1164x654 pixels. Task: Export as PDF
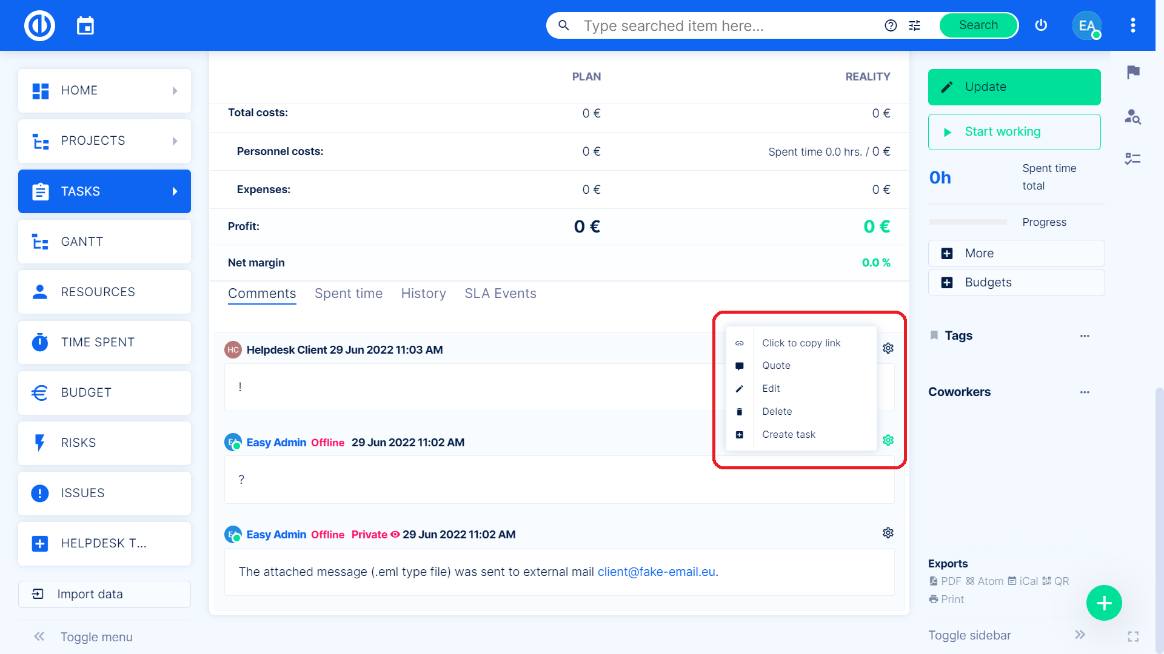point(945,581)
